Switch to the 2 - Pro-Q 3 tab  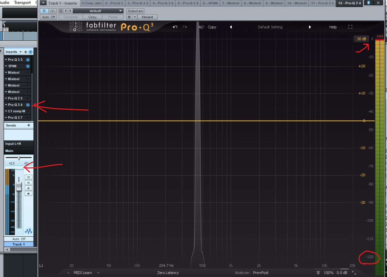coord(114,3)
